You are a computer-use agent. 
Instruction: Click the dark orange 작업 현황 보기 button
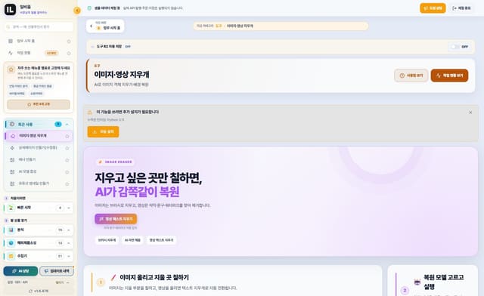[x=449, y=76]
